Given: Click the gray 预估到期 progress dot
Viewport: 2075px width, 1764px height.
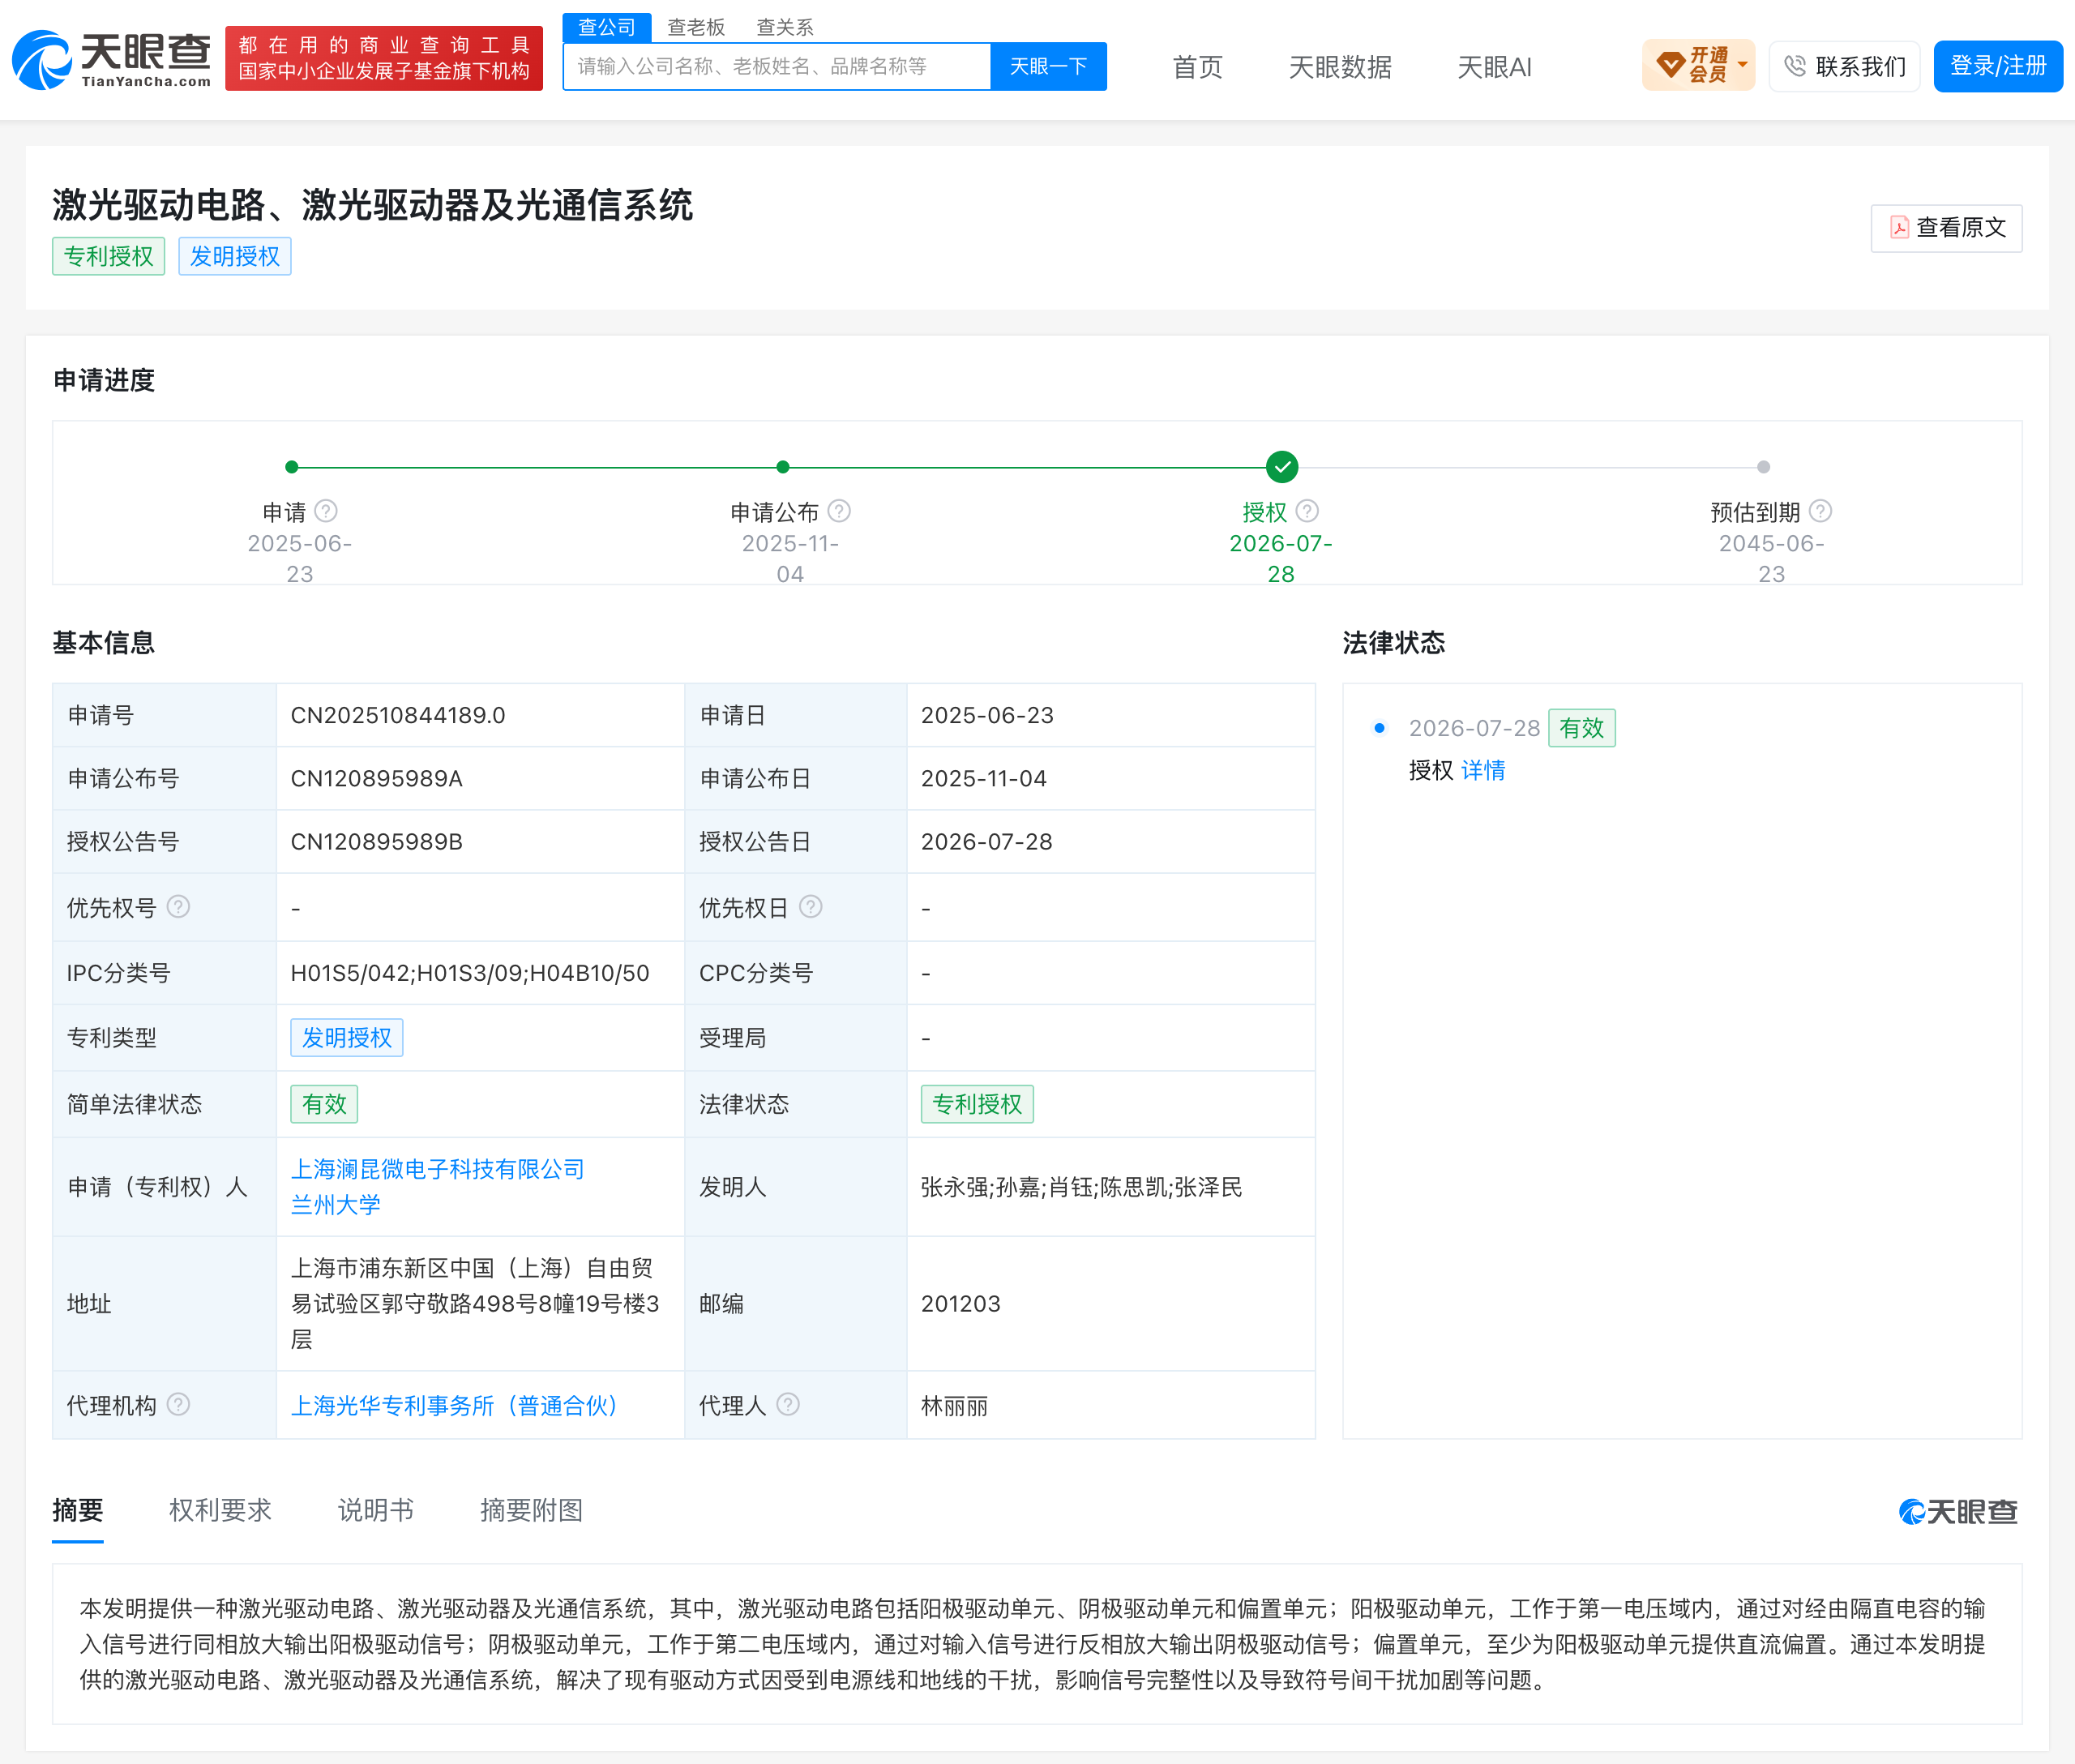Looking at the screenshot, I should [1763, 467].
